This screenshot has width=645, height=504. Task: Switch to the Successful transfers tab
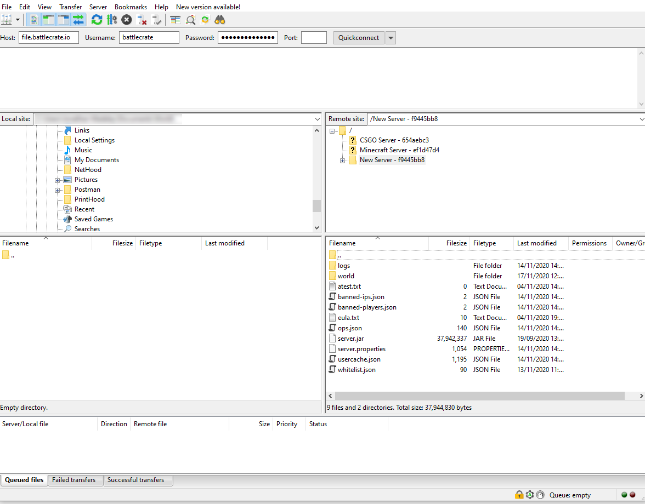(x=136, y=480)
